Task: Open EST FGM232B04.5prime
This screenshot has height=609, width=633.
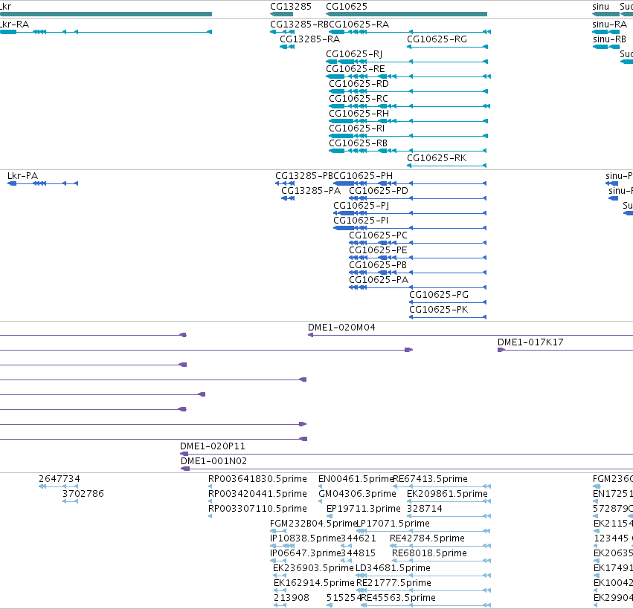Action: click(313, 524)
